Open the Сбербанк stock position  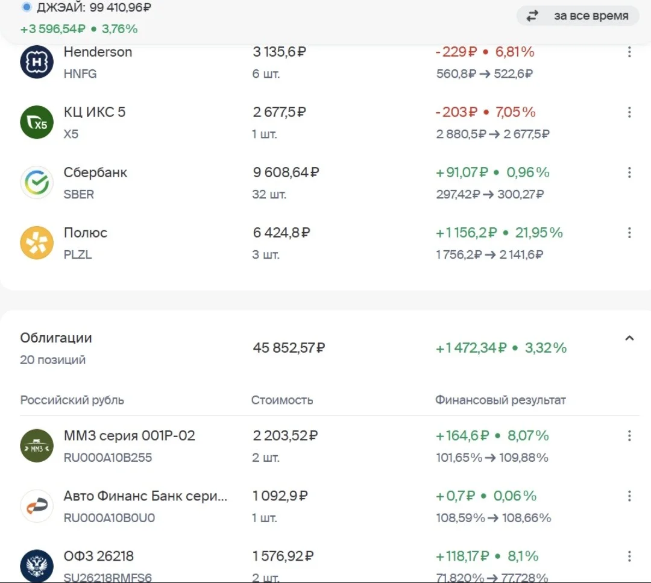pyautogui.click(x=330, y=183)
